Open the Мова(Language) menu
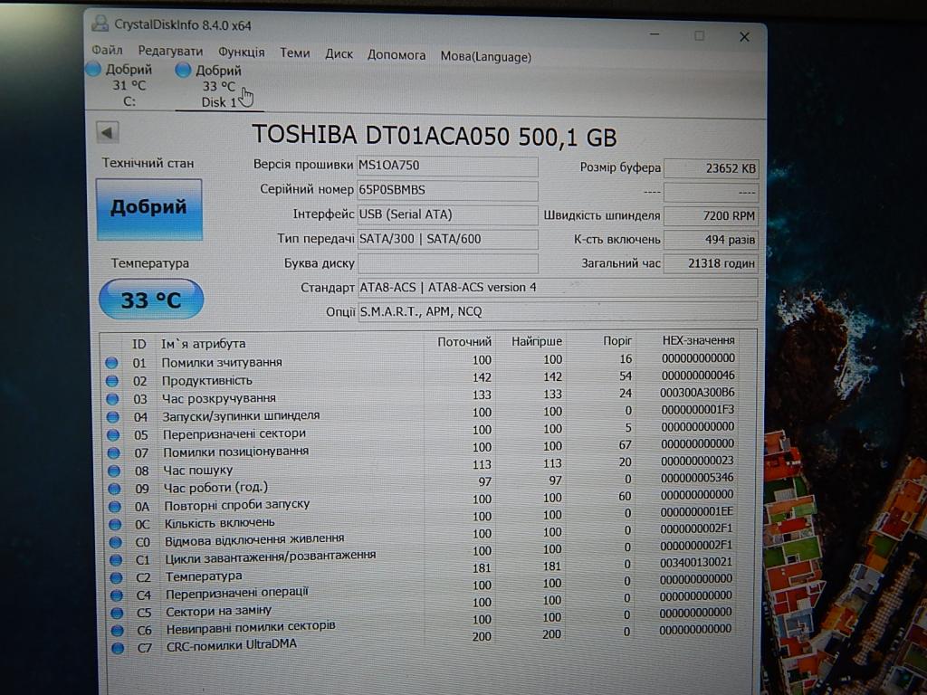This screenshot has height=695, width=927. [485, 56]
